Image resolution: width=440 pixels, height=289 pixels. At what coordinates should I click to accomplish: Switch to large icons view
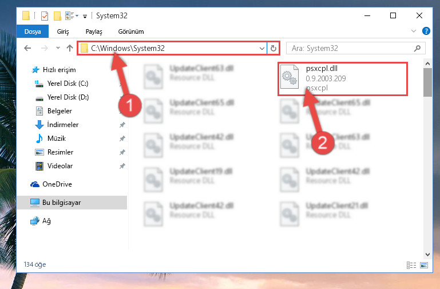tap(424, 265)
